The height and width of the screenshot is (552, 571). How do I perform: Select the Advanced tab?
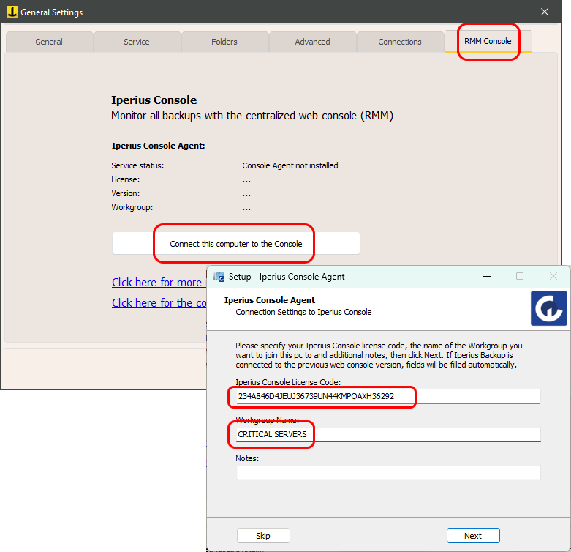312,42
